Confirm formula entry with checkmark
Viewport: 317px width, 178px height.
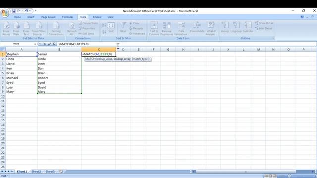[x=49, y=44]
